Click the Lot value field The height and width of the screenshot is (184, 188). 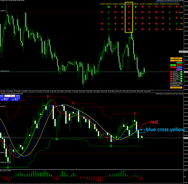[176, 72]
